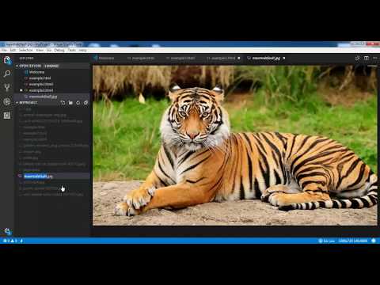Click the unsaved dot on example3.html tab

(x=239, y=58)
